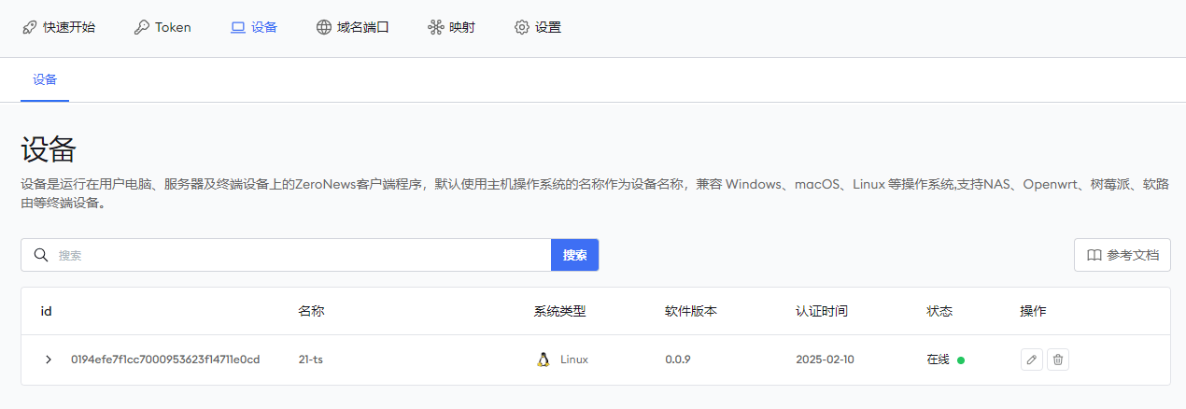Select the 设备 sub-tab

(x=45, y=79)
